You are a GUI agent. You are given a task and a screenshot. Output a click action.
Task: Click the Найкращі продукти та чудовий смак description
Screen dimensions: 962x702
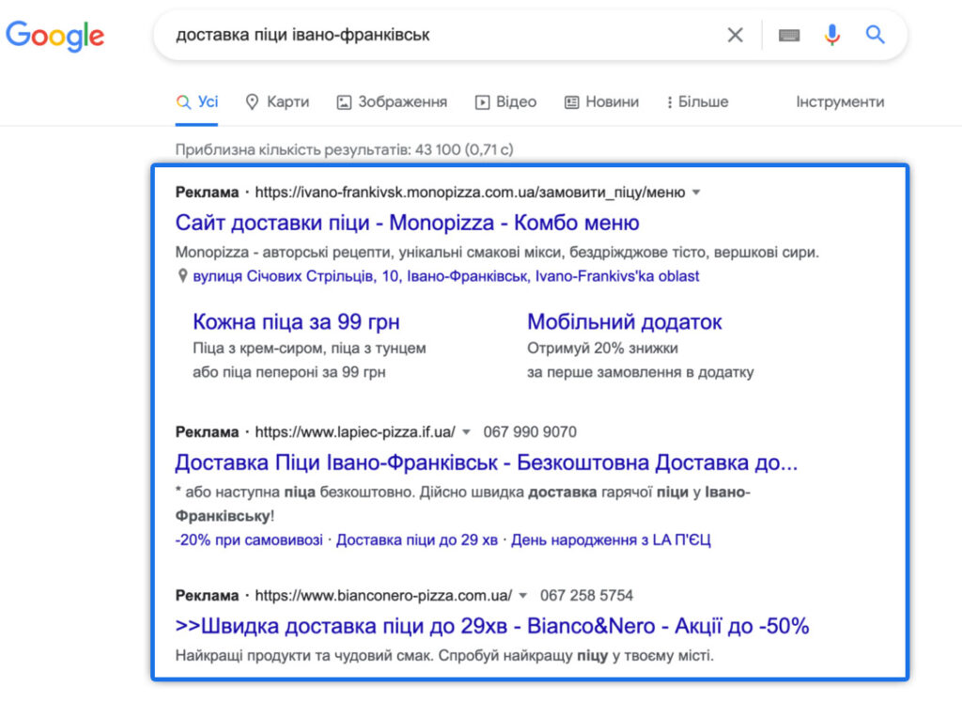(444, 655)
